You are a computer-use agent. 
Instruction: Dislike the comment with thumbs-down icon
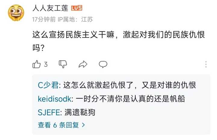tap(63, 64)
